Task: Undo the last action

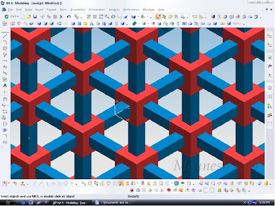Action: pos(69,17)
